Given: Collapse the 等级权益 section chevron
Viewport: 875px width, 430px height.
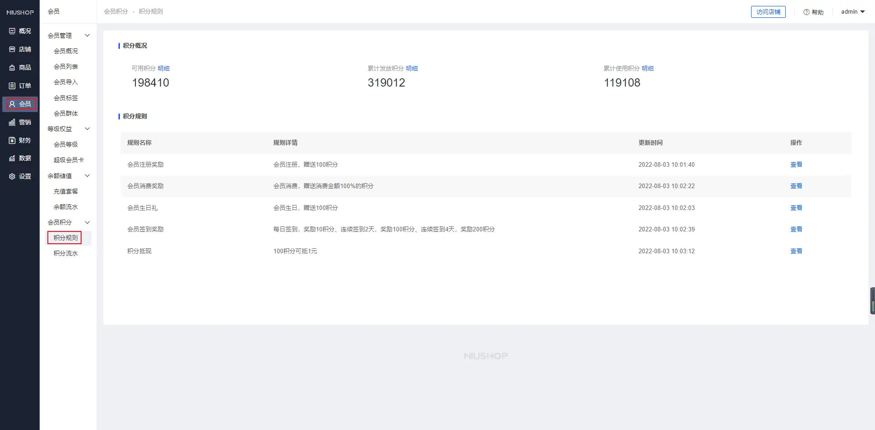Looking at the screenshot, I should (87, 129).
